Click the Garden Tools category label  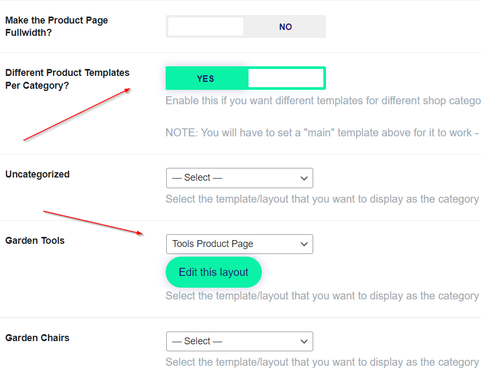click(x=35, y=241)
